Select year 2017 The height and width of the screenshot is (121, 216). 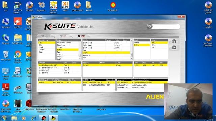[159, 47]
